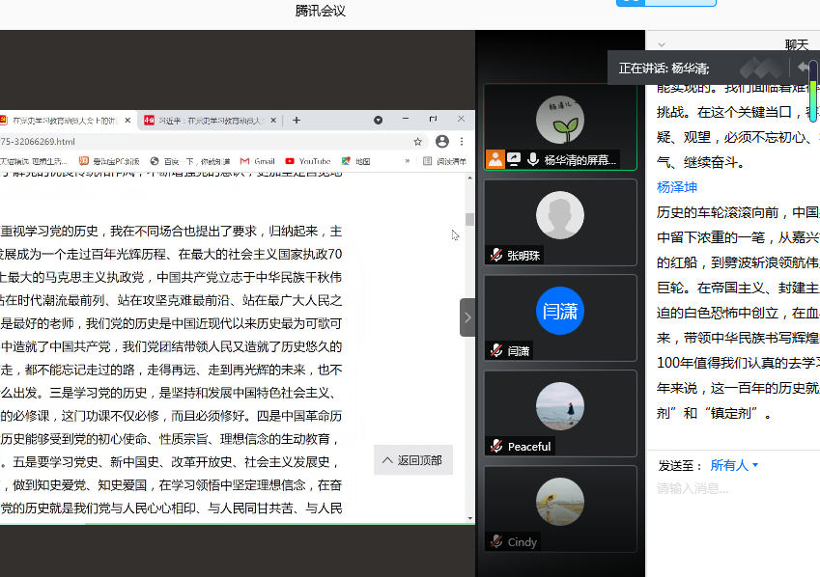Click the microphone icon beside 杨华清的屏幕
This screenshot has height=577, width=820.
coord(532,160)
